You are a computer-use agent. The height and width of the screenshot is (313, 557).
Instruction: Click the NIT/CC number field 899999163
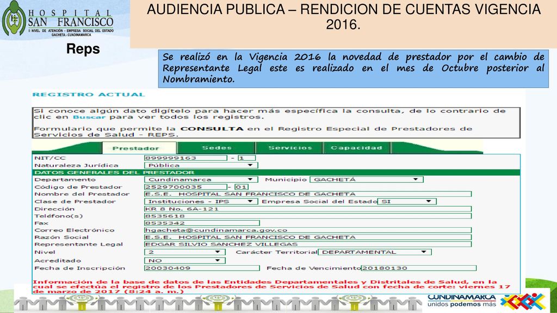point(186,158)
